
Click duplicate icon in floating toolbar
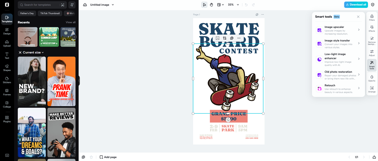(x=232, y=38)
